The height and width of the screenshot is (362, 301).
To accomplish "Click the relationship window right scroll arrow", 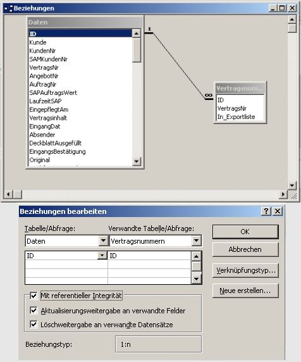I will (283, 194).
